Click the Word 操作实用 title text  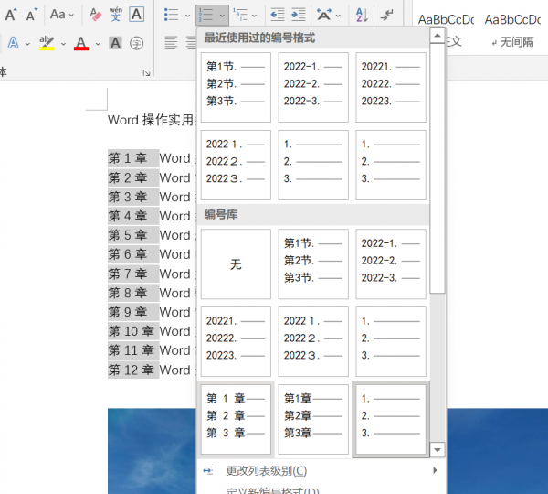(x=152, y=120)
